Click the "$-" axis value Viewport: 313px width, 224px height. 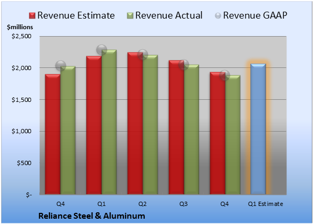(29, 195)
